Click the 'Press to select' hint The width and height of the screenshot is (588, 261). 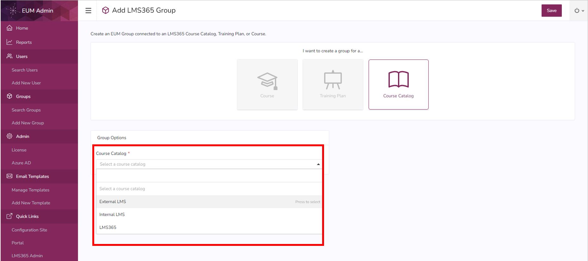click(x=308, y=202)
